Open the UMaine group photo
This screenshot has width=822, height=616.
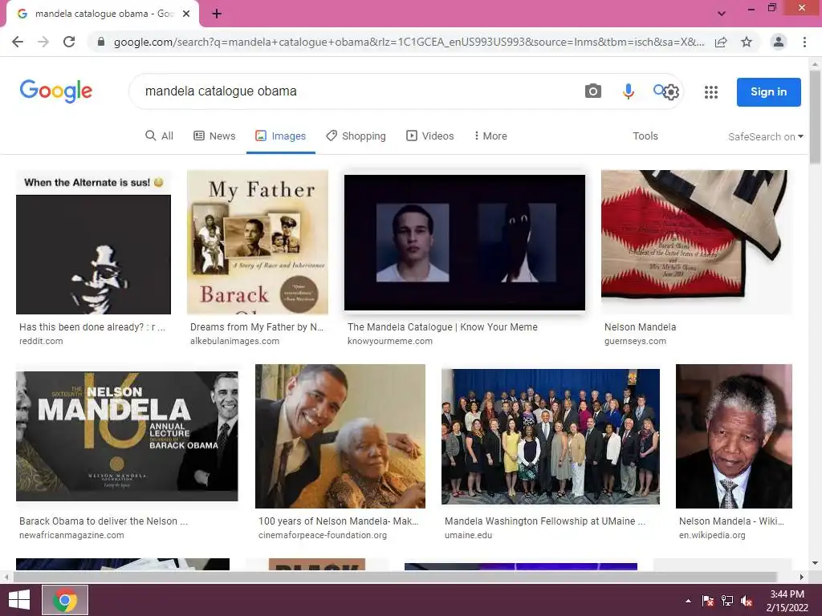tap(551, 436)
